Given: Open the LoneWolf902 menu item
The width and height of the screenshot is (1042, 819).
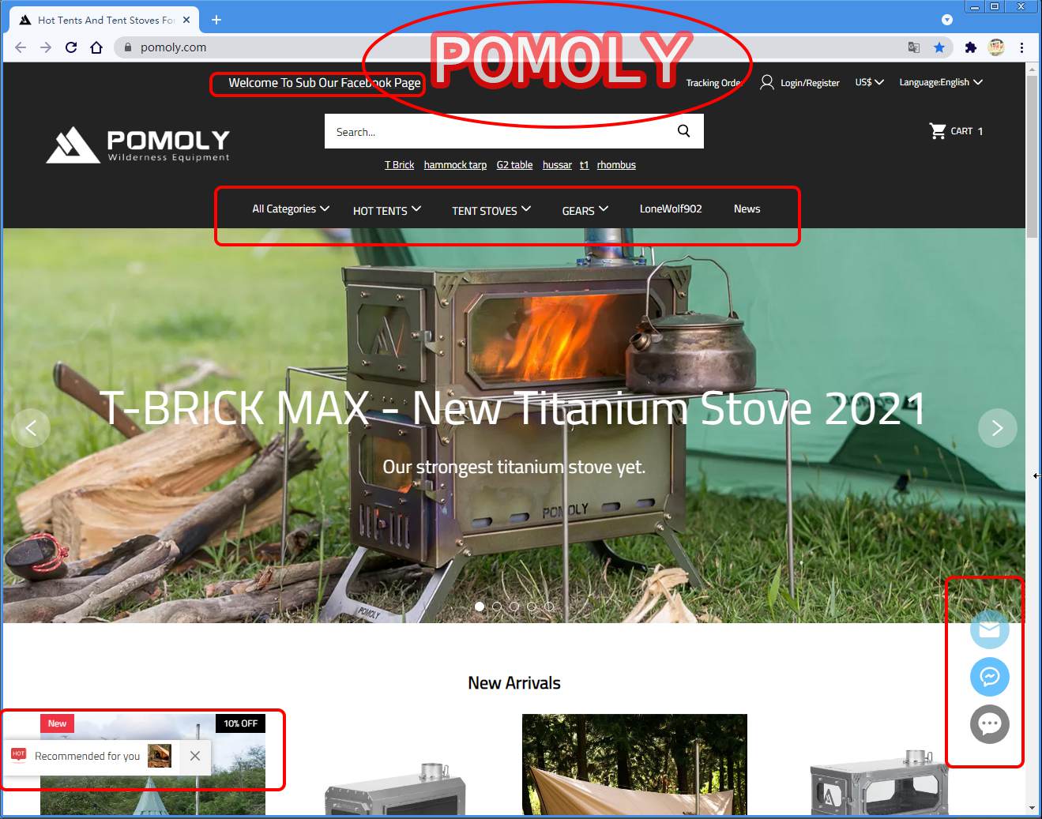Looking at the screenshot, I should (x=671, y=209).
